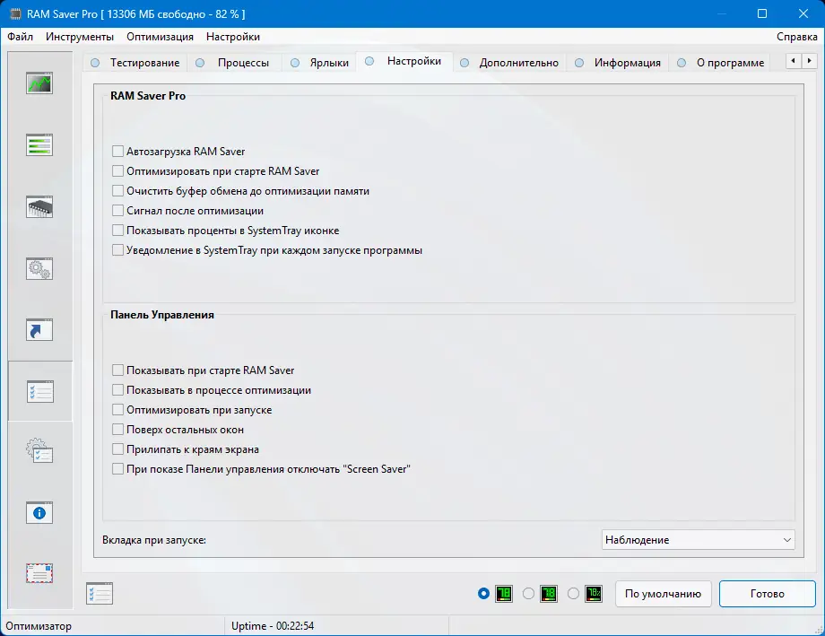This screenshot has height=636, width=825.
Task: Click the second tray indicator style icon
Action: [x=548, y=593]
